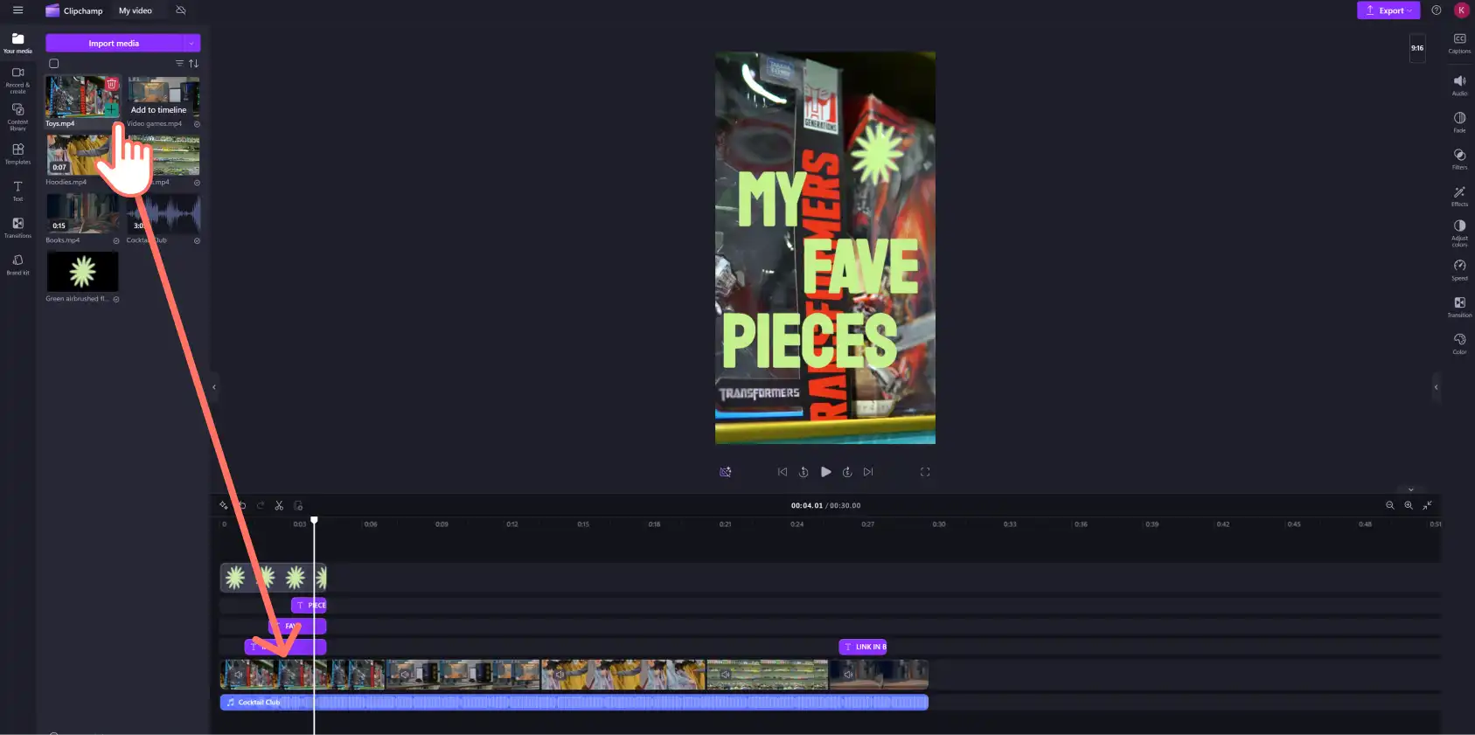Screen dimensions: 1475x735
Task: Open the Content library sidebar
Action: click(17, 115)
